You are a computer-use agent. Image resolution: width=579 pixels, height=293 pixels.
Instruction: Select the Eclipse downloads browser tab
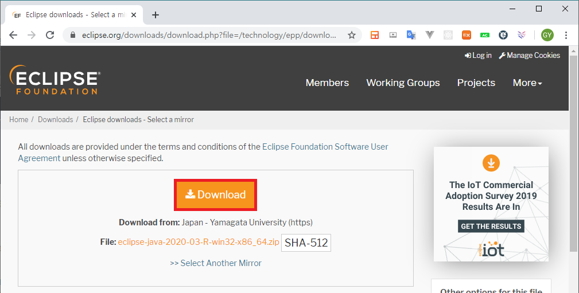(74, 15)
